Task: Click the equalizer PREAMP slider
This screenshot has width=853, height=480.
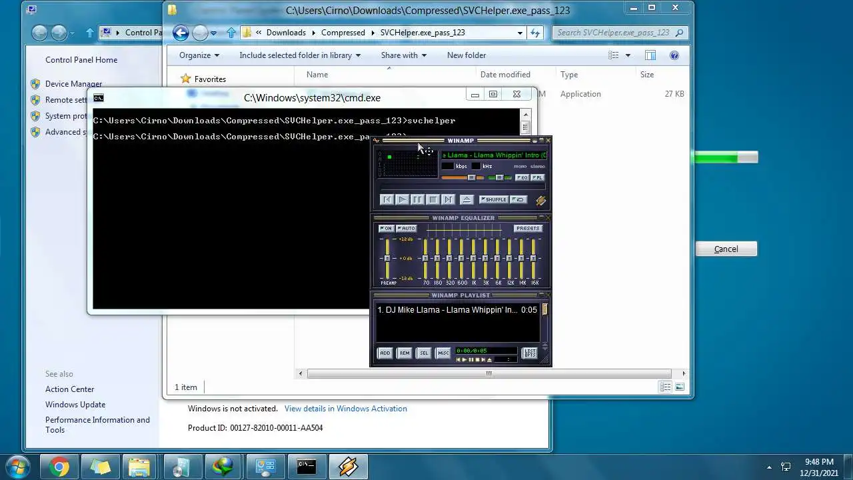Action: tap(387, 259)
